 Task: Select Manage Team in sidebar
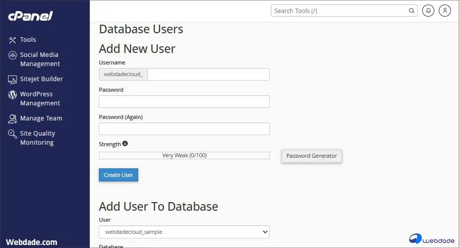tap(41, 118)
